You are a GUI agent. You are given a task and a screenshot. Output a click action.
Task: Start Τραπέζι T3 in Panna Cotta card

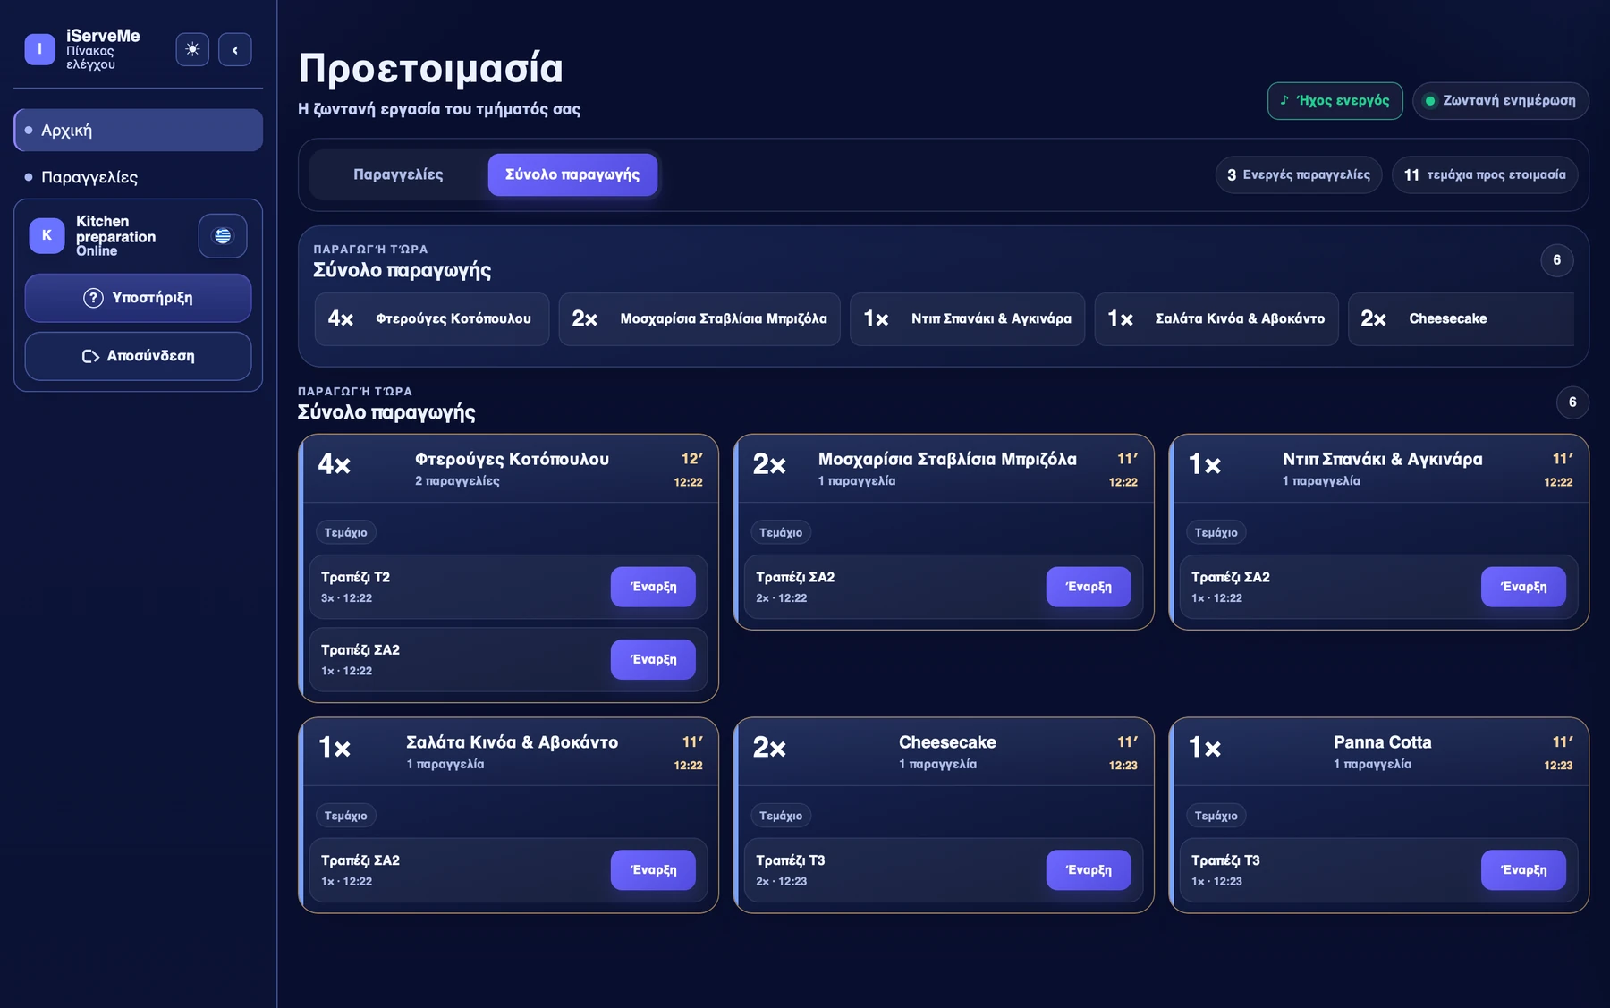click(x=1523, y=870)
